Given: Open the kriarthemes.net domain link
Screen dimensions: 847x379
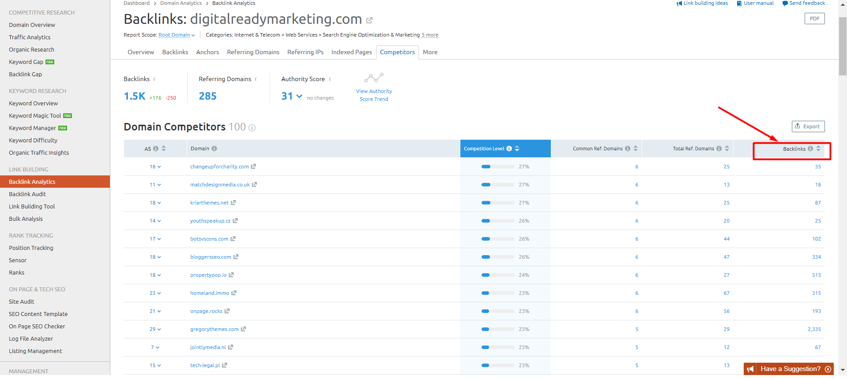Looking at the screenshot, I should [209, 203].
